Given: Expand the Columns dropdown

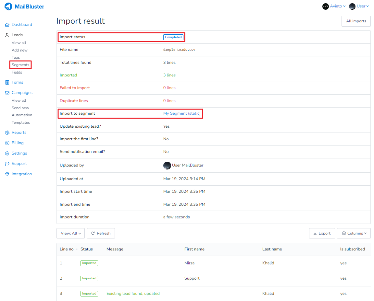Looking at the screenshot, I should [x=354, y=233].
